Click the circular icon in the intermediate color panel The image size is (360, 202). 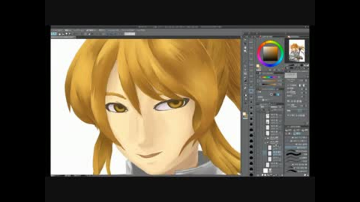(271, 94)
